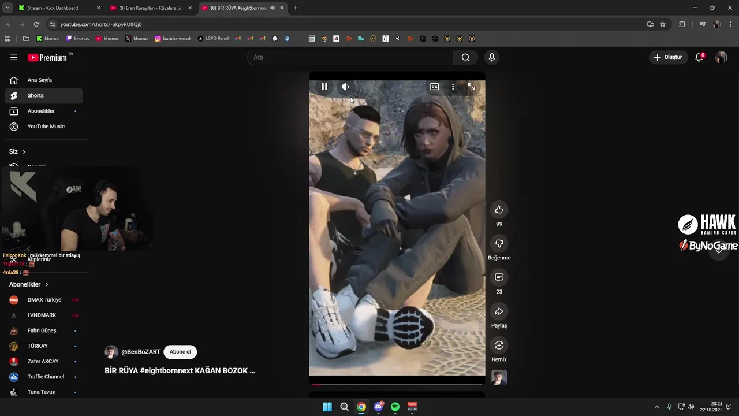Start voice search with microphone
Viewport: 739px width, 416px height.
[x=492, y=57]
